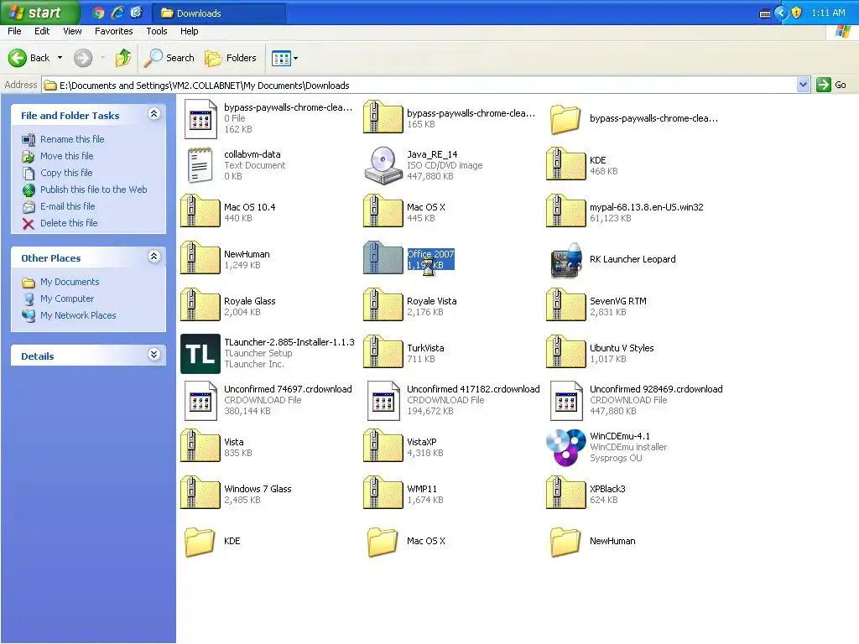
Task: Select the WinCDEmu-4.1 installer icon
Action: (566, 448)
